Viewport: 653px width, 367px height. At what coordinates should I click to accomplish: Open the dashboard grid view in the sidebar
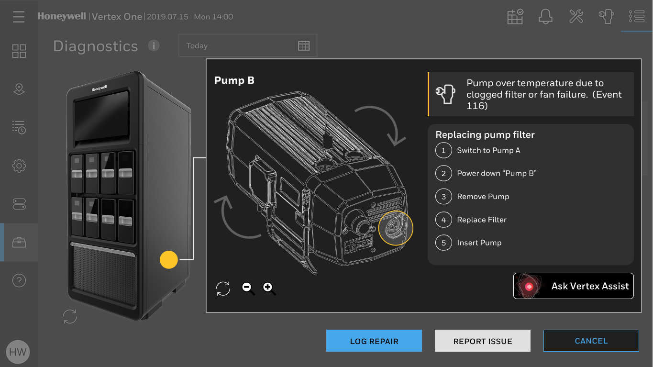point(19,51)
